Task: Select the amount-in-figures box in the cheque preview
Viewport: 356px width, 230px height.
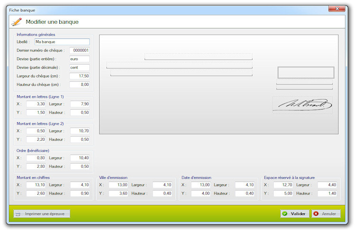Action: point(306,73)
